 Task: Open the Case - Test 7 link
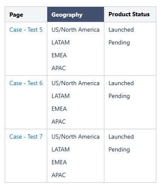[x=26, y=137]
